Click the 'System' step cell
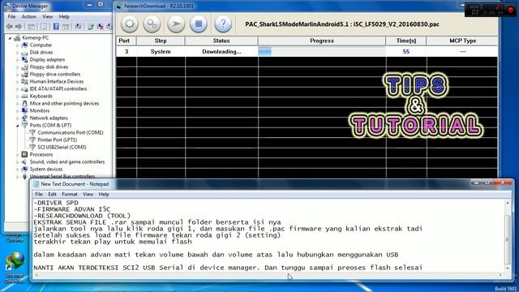The height and width of the screenshot is (292, 519). [161, 52]
